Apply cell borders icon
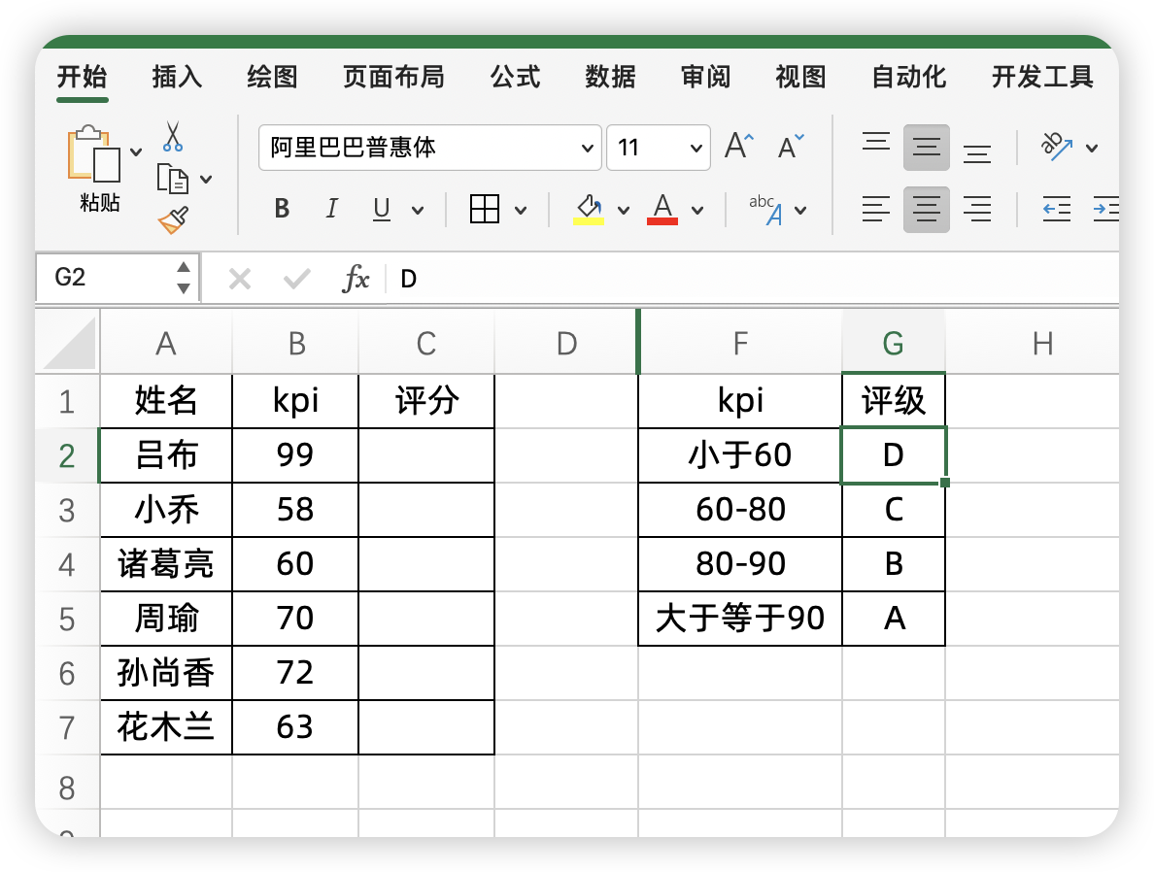This screenshot has height=872, width=1154. pyautogui.click(x=485, y=209)
